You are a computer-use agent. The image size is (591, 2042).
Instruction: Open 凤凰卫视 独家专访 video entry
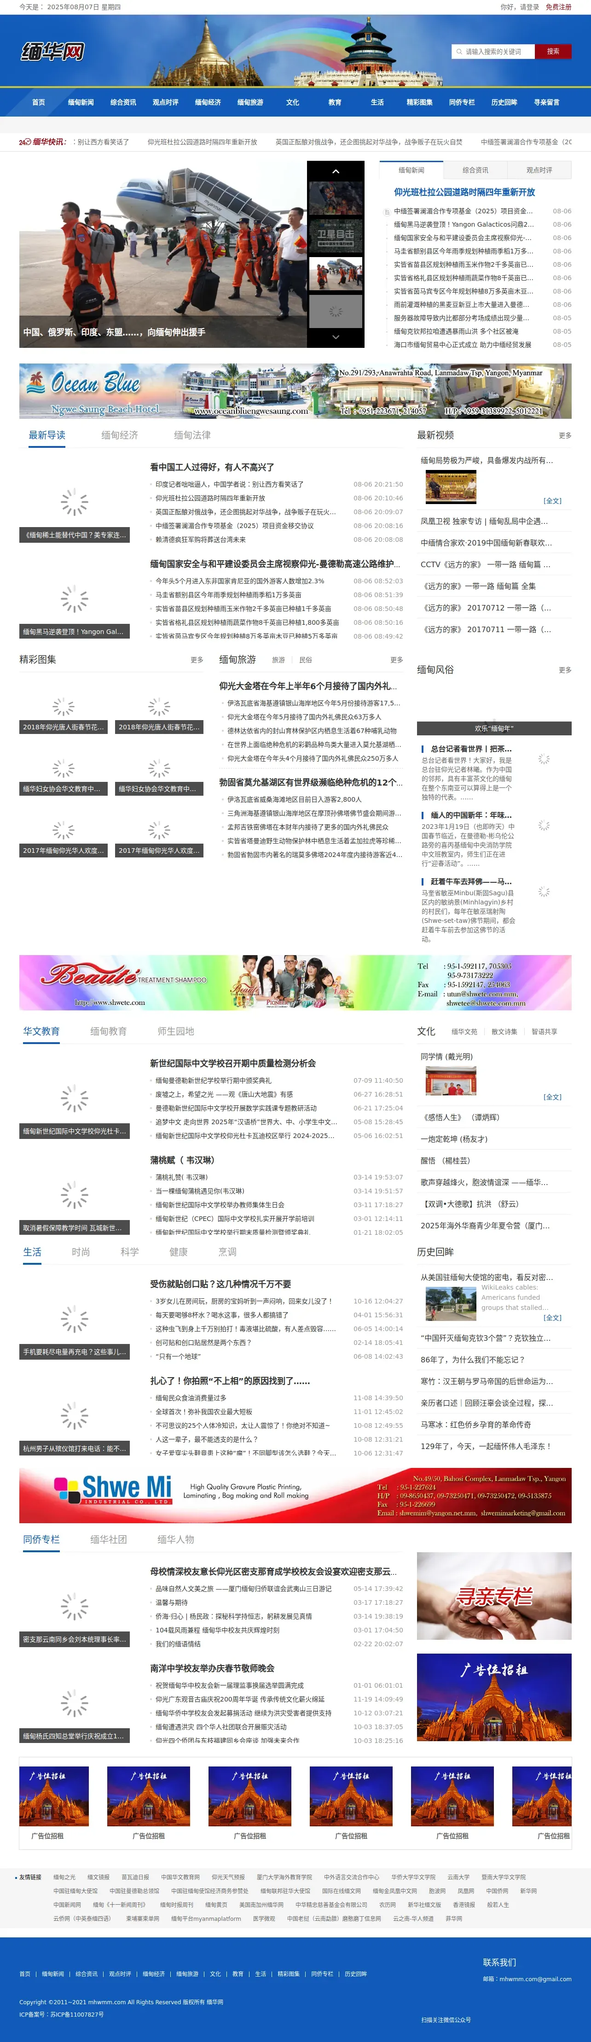[x=484, y=522]
